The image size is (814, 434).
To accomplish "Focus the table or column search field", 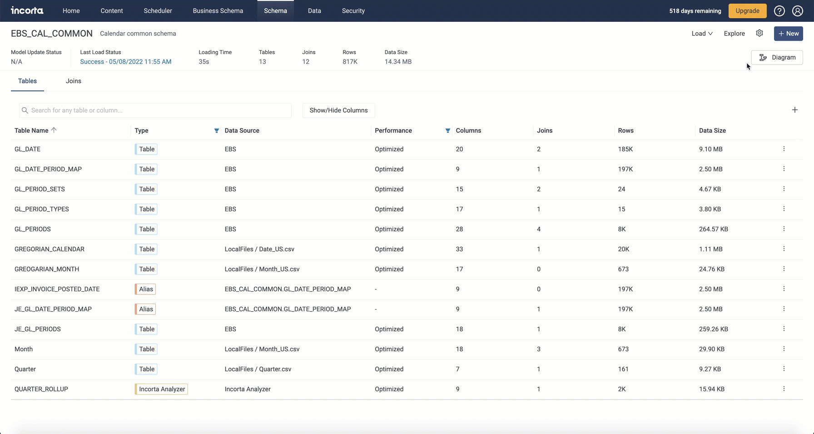I will click(155, 110).
